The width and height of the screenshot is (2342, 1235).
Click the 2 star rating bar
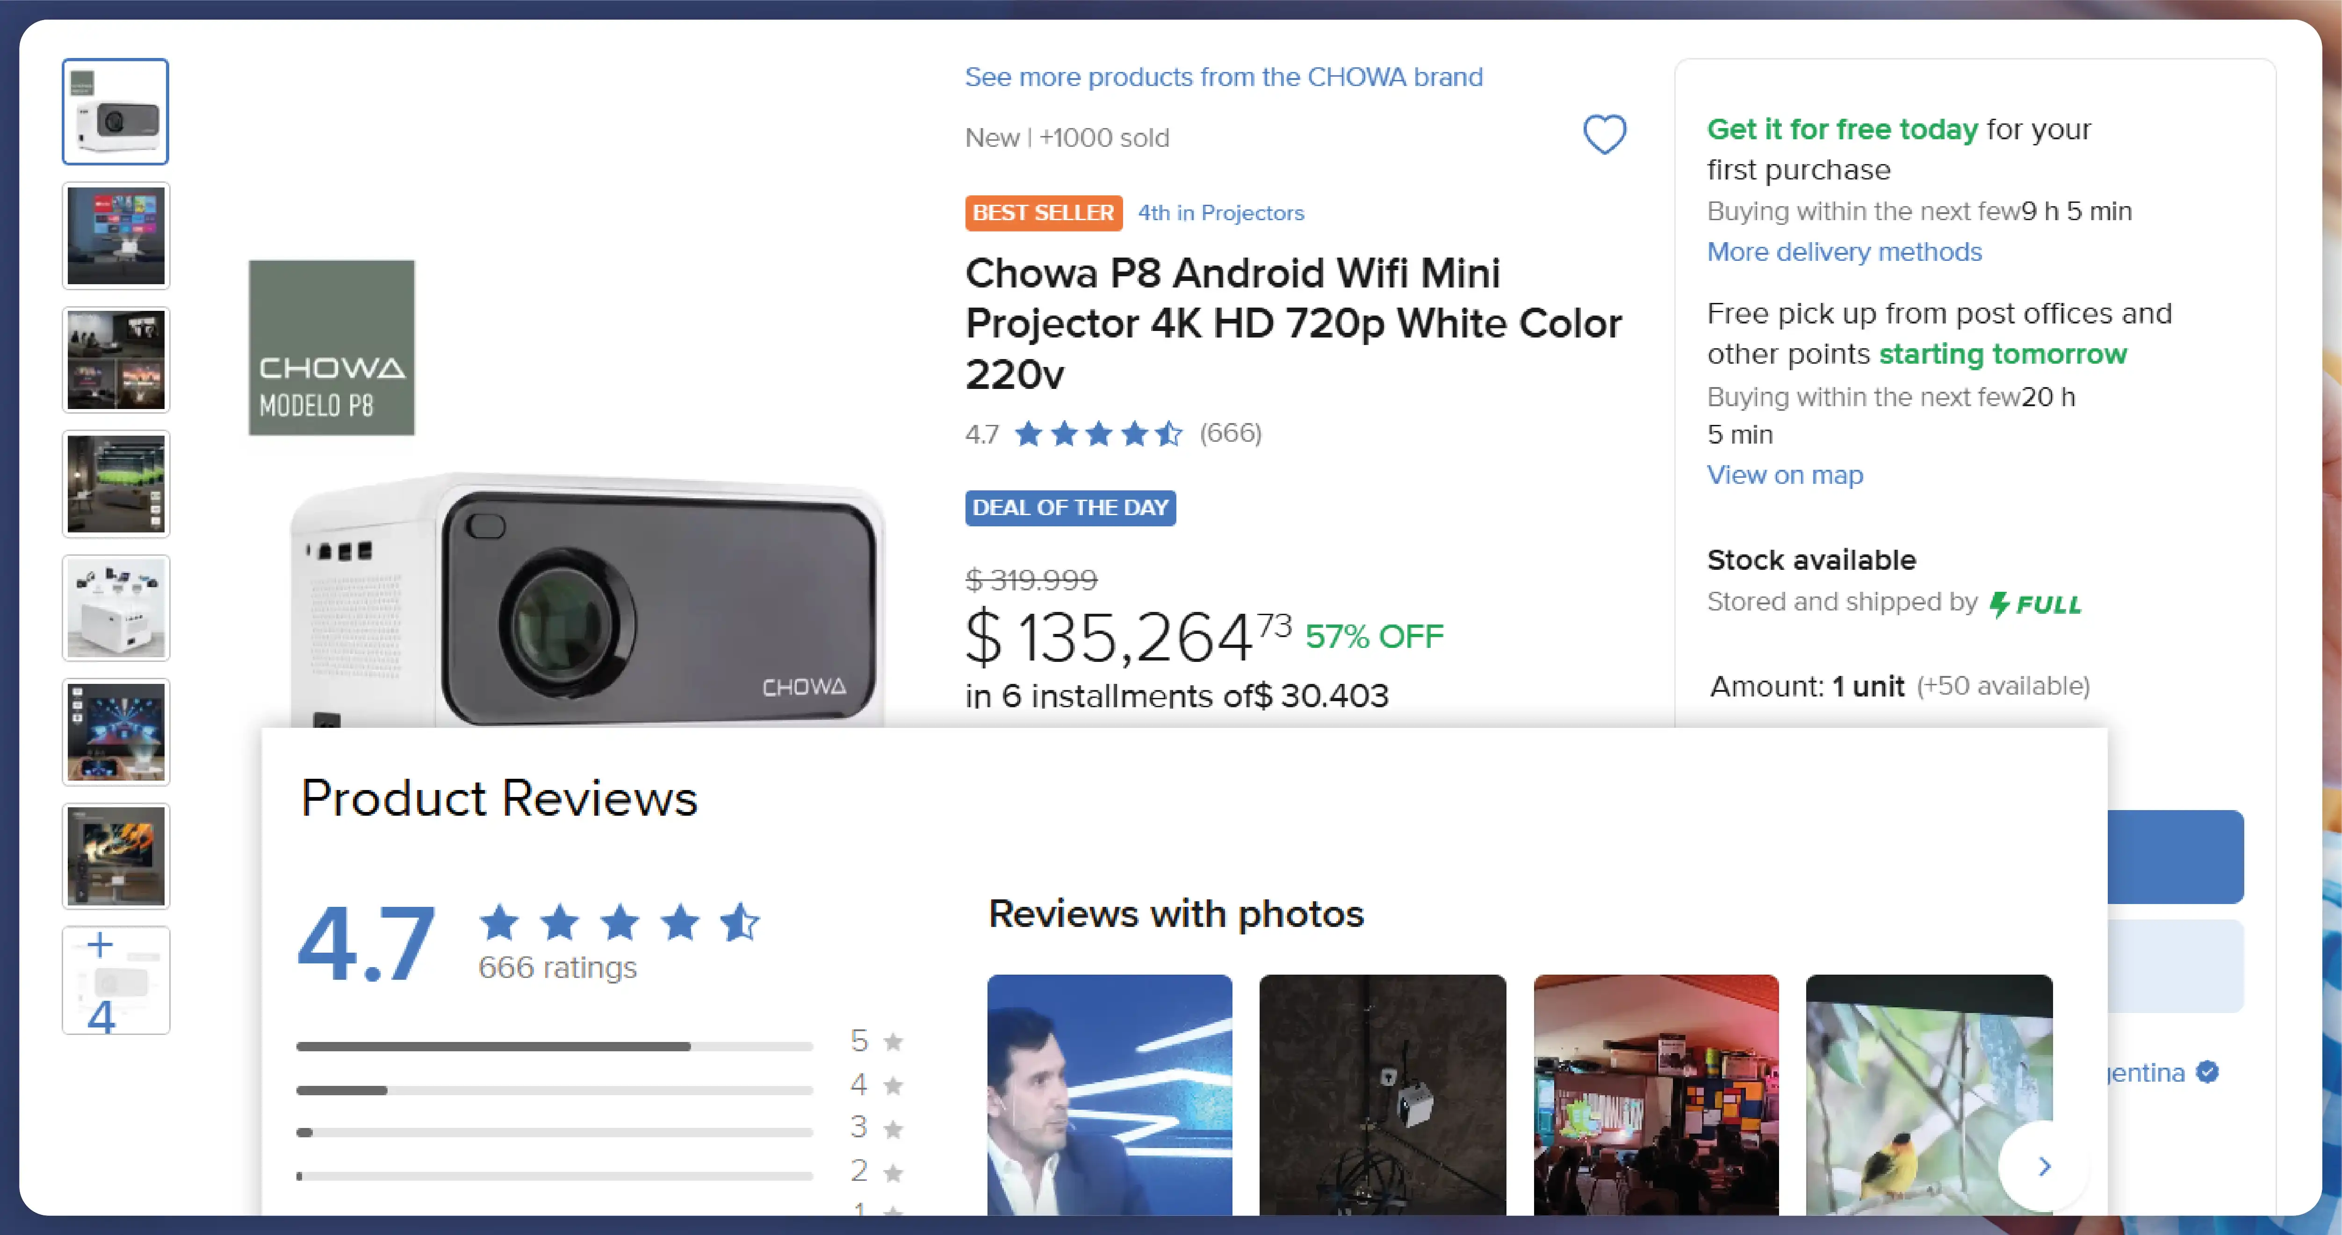coord(554,1176)
